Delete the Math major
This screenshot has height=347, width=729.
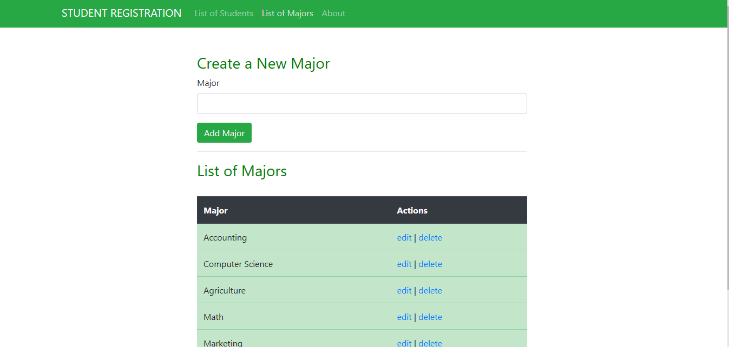pyautogui.click(x=430, y=317)
